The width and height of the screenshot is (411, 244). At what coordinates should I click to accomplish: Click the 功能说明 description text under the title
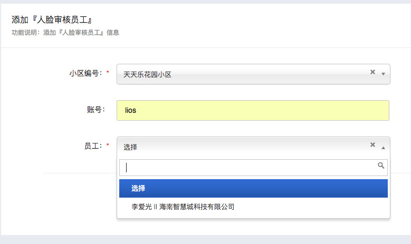click(x=65, y=33)
